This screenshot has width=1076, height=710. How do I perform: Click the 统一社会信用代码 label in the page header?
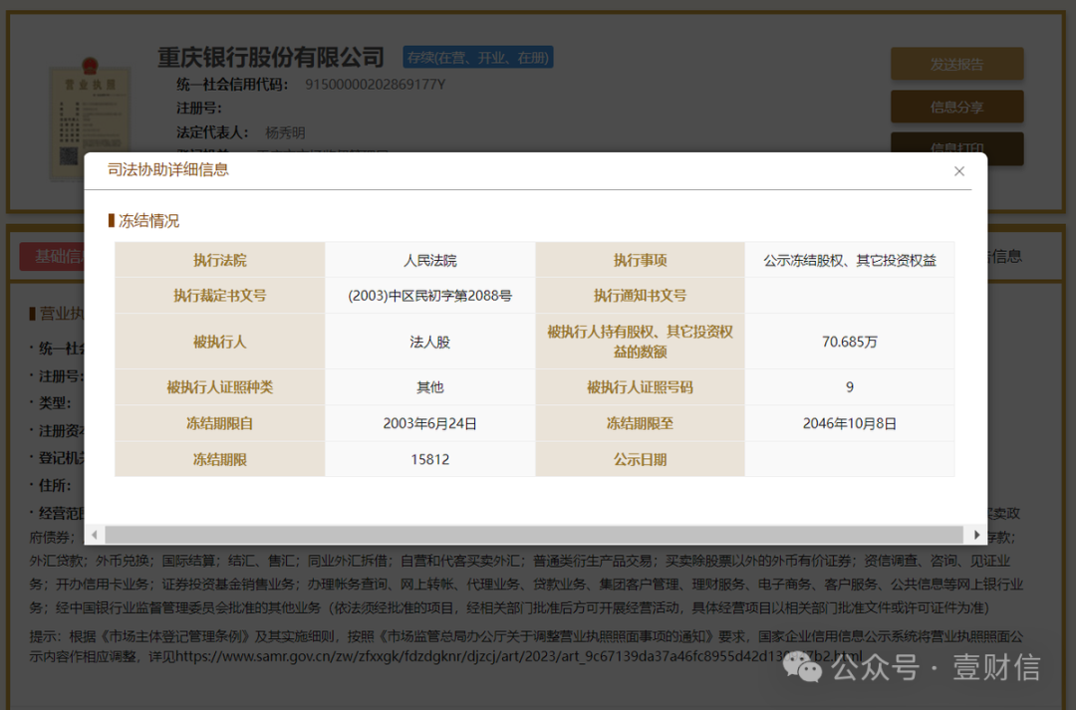(x=232, y=85)
